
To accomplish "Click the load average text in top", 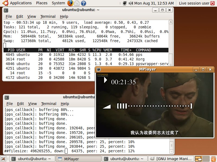I will 116,22.
